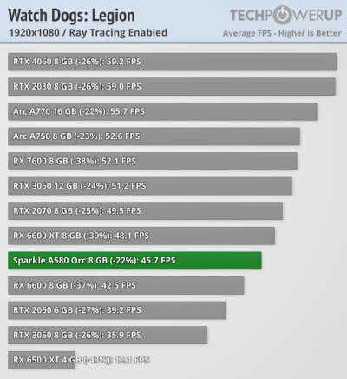The height and width of the screenshot is (379, 347).
Task: Select the RTX 2070 8 GB bar
Action: tap(145, 210)
